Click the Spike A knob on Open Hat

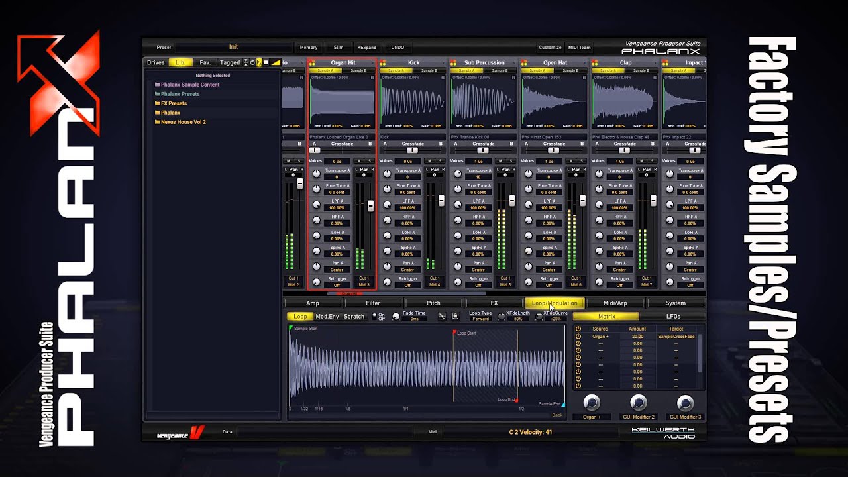pyautogui.click(x=529, y=251)
